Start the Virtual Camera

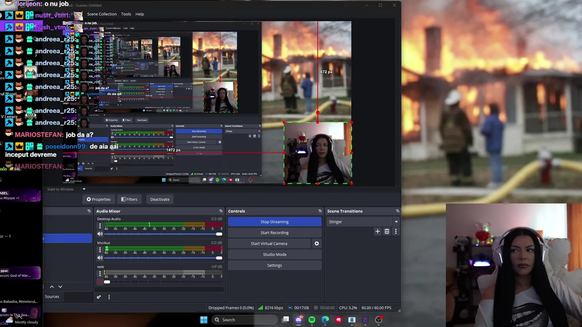click(x=269, y=243)
